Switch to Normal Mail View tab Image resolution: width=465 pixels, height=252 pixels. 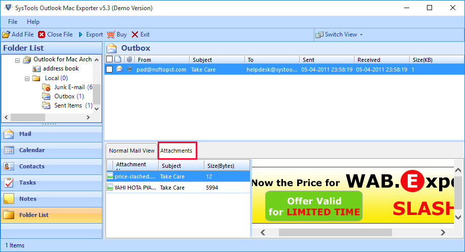click(132, 151)
